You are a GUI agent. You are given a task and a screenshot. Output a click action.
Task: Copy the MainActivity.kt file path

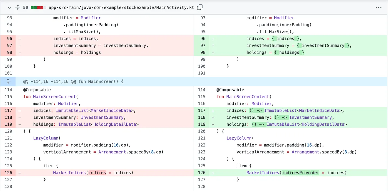pos(200,7)
